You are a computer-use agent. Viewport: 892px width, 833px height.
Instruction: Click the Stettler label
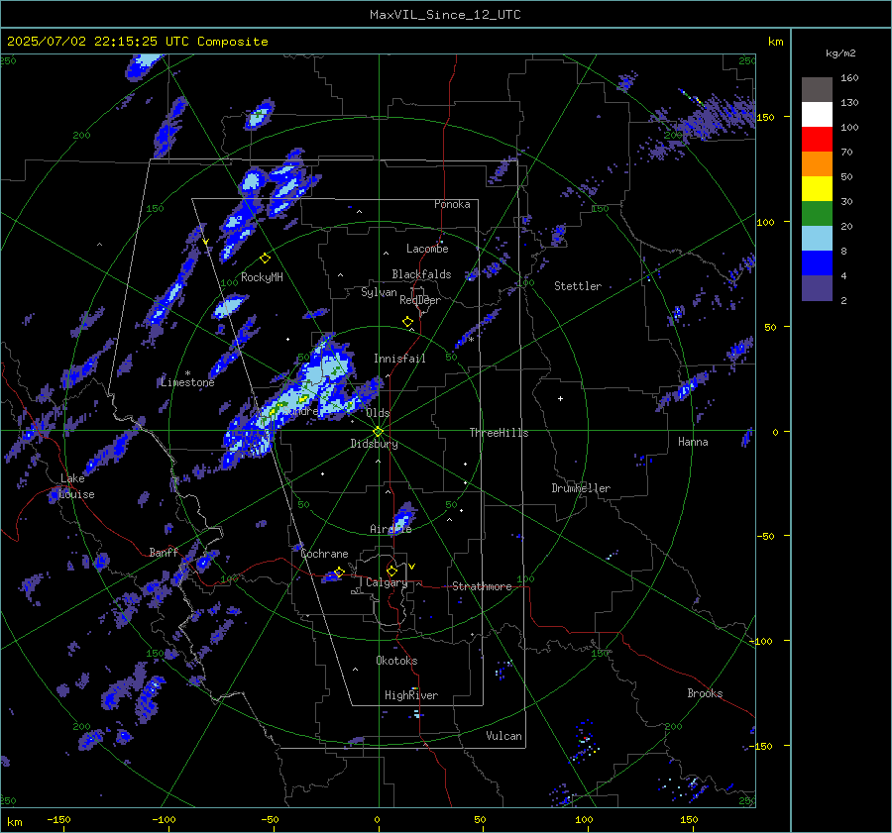(578, 286)
